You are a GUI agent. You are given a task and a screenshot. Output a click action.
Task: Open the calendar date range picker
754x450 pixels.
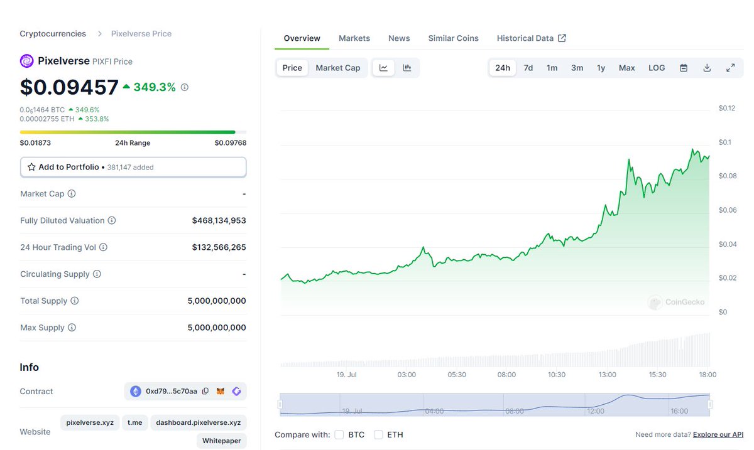(684, 68)
